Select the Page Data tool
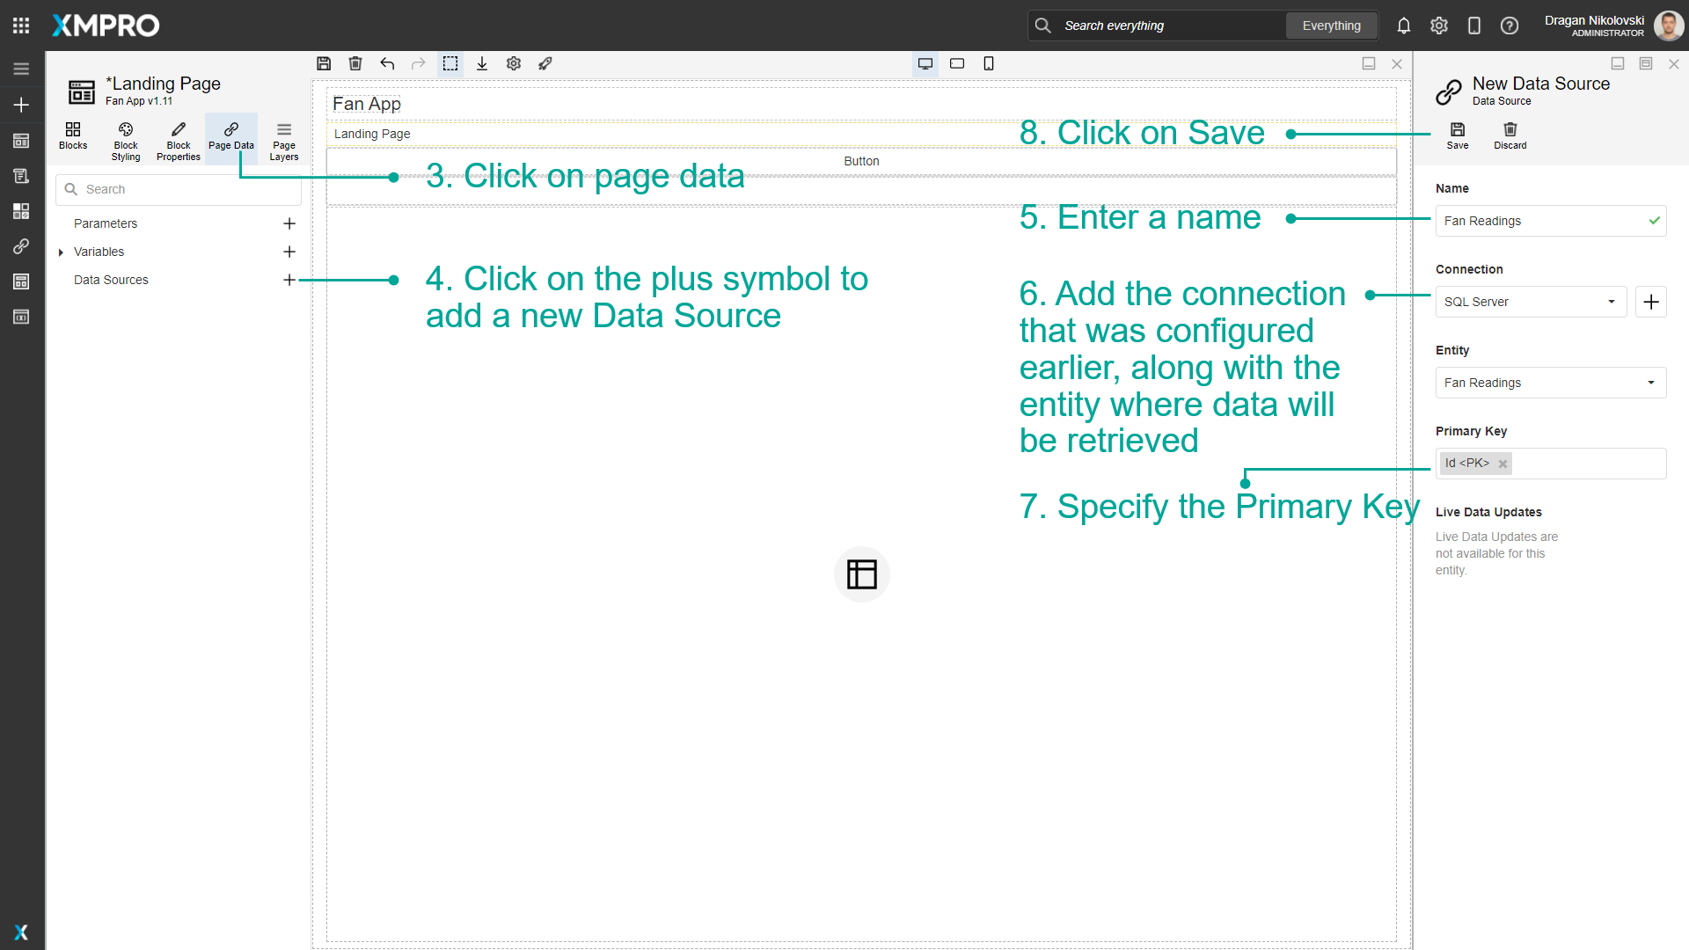The image size is (1689, 950). coord(230,139)
